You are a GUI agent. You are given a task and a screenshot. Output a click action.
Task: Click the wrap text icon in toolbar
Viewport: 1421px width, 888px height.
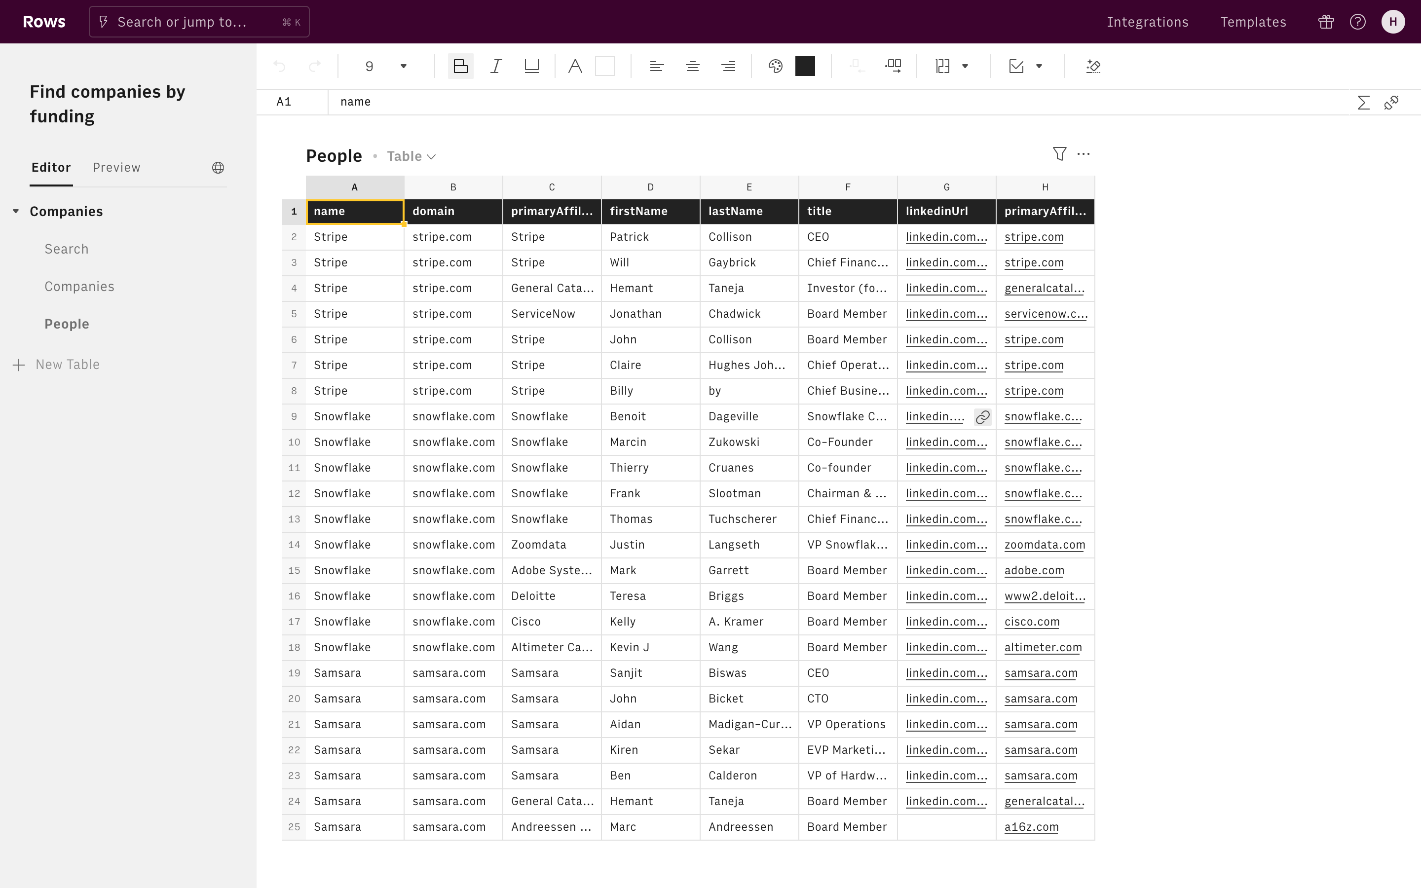[894, 67]
